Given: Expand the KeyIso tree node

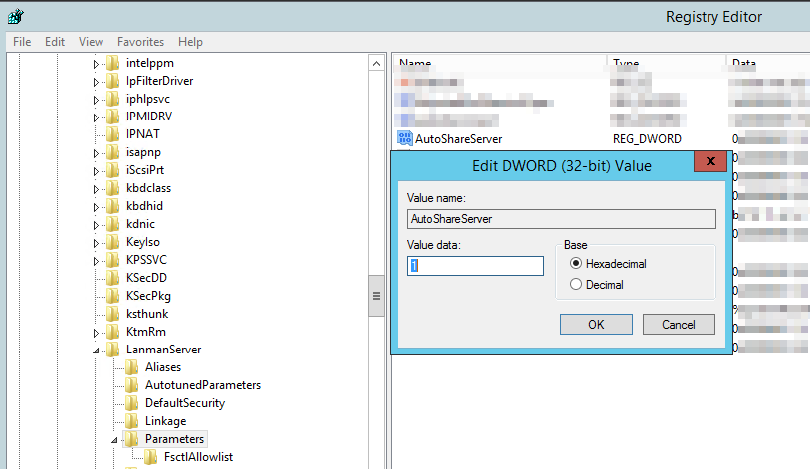Looking at the screenshot, I should click(x=96, y=243).
